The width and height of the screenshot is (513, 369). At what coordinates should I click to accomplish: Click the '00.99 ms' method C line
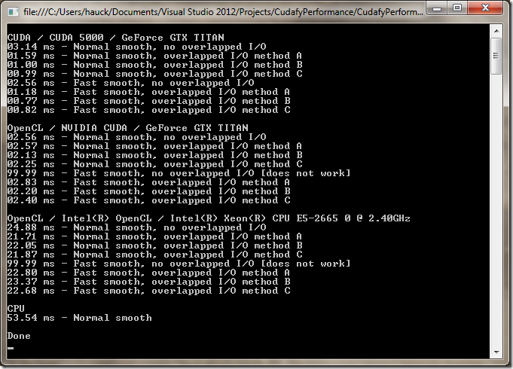(154, 74)
